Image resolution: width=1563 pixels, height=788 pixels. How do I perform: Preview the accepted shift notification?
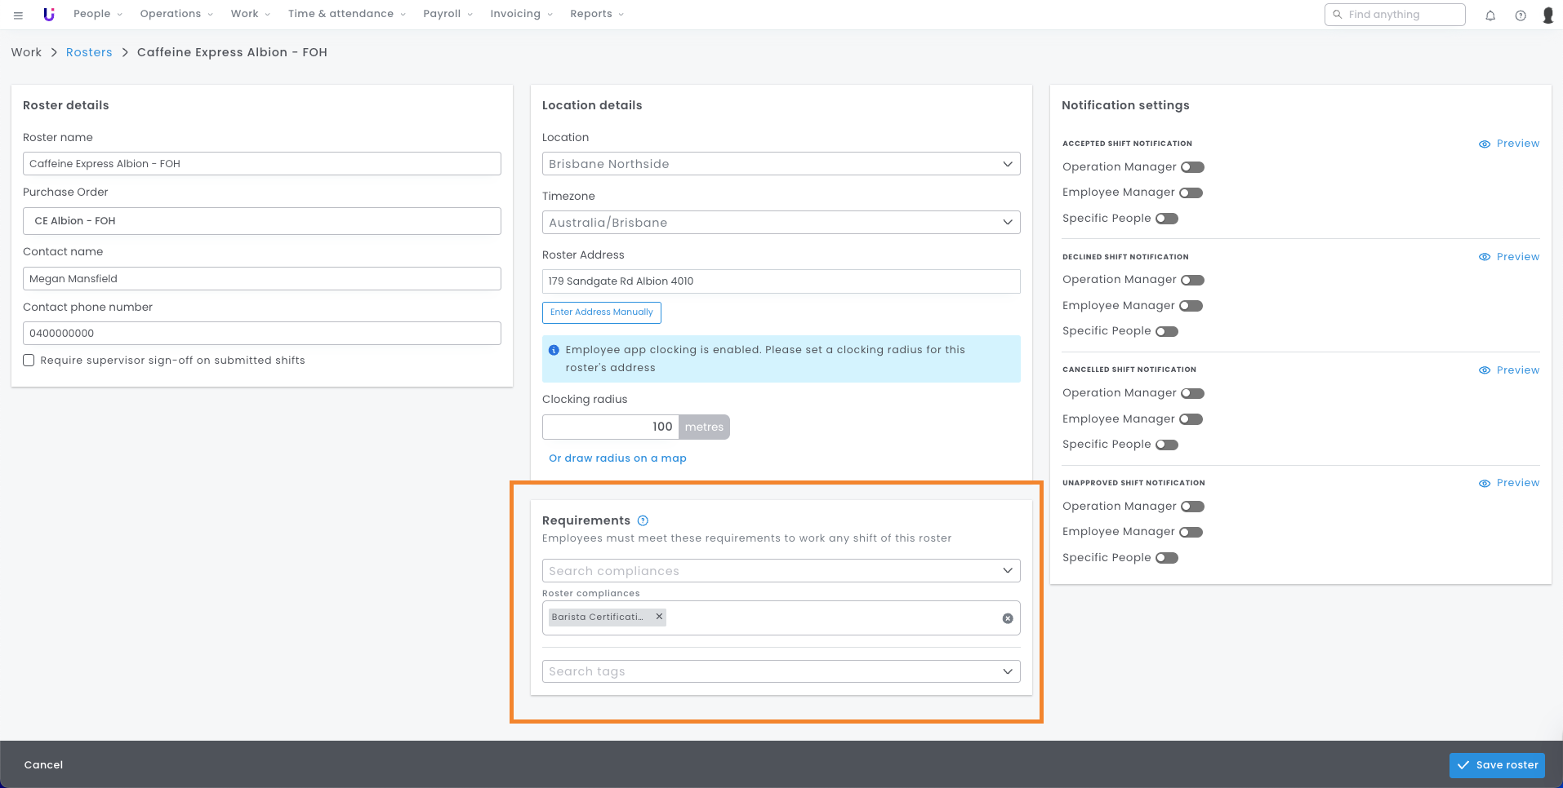[1509, 144]
